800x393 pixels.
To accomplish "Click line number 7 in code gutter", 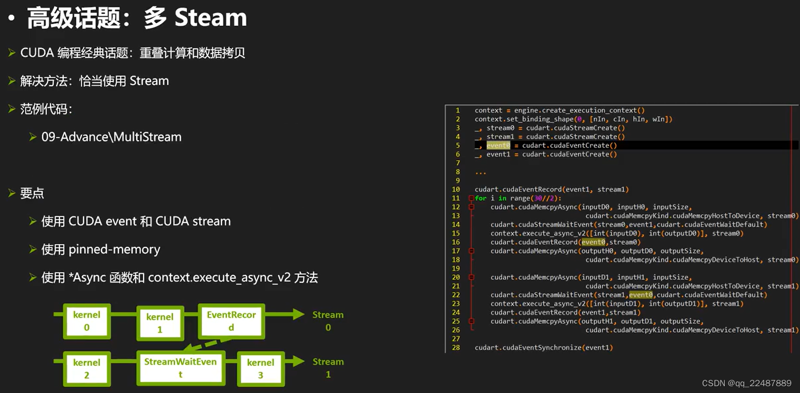I will [x=458, y=163].
